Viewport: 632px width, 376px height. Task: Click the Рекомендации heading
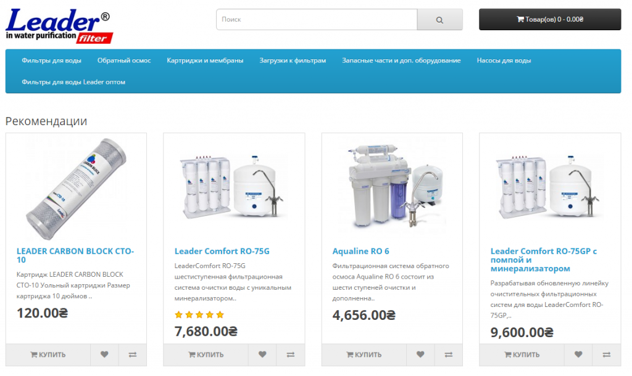click(x=46, y=121)
